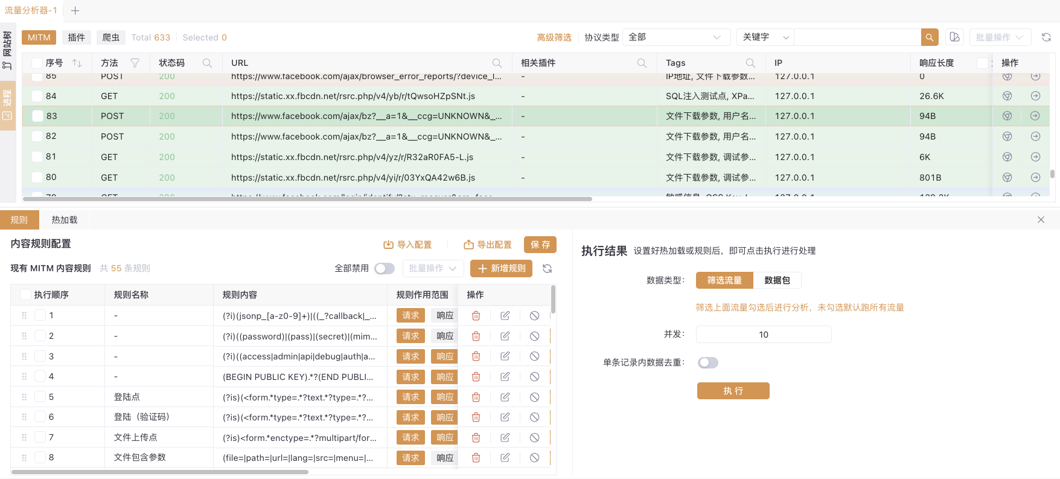Image resolution: width=1060 pixels, height=479 pixels.
Task: Click the search icon in URL column header
Action: [x=497, y=63]
